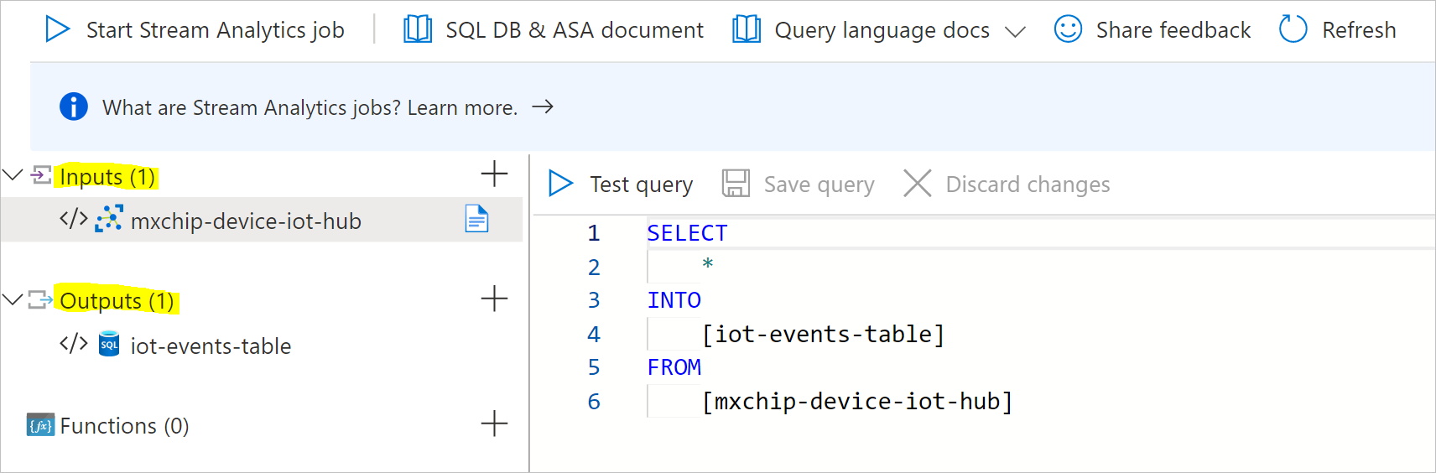1436x473 pixels.
Task: Add a new output with plus icon
Action: pos(494,299)
